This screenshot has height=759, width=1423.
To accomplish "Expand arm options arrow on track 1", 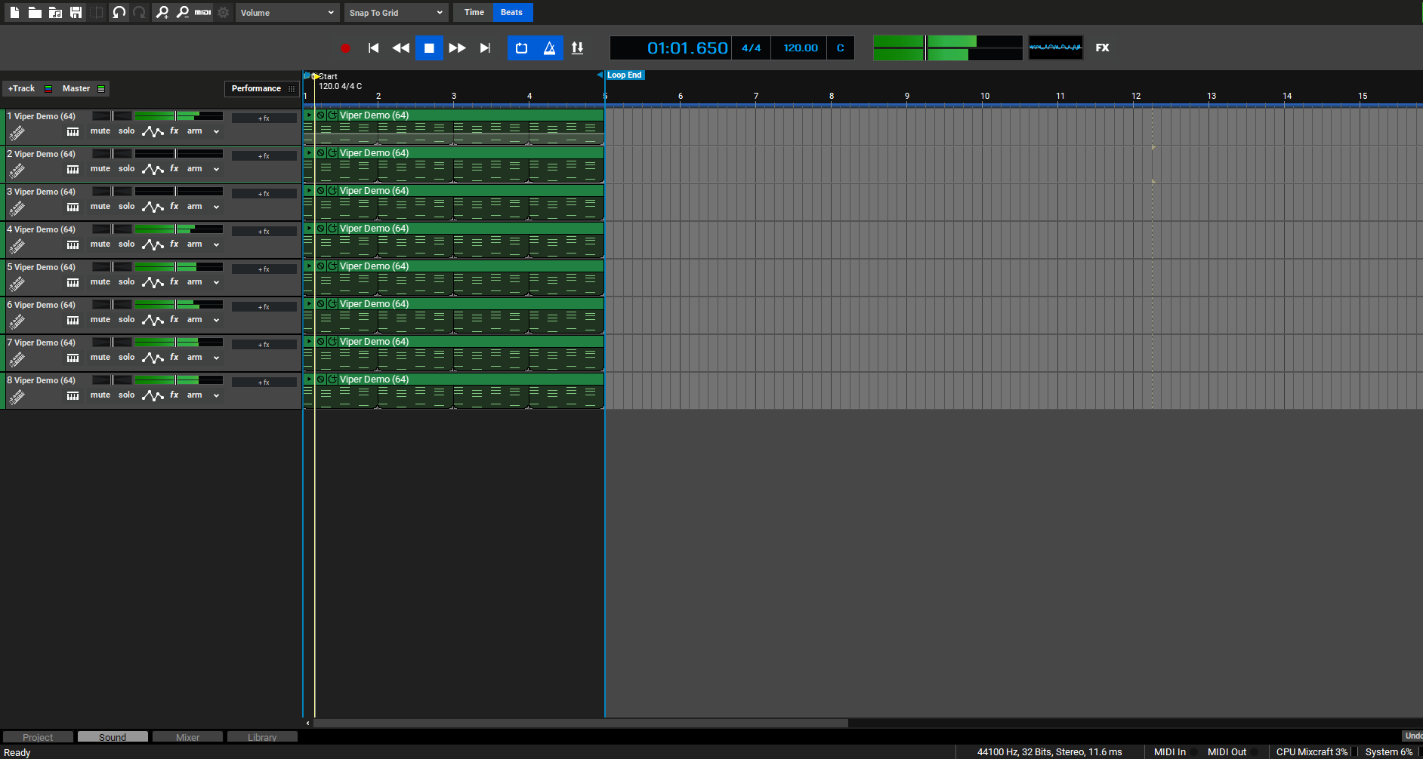I will coord(216,132).
